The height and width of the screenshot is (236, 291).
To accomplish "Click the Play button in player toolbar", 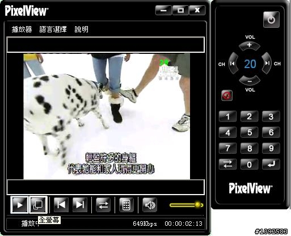I will pyautogui.click(x=19, y=205).
